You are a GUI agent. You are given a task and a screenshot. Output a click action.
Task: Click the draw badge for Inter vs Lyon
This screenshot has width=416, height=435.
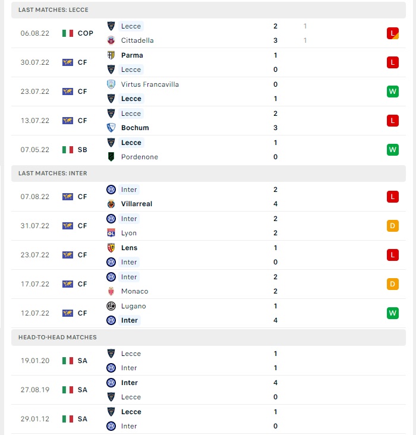pyautogui.click(x=392, y=226)
